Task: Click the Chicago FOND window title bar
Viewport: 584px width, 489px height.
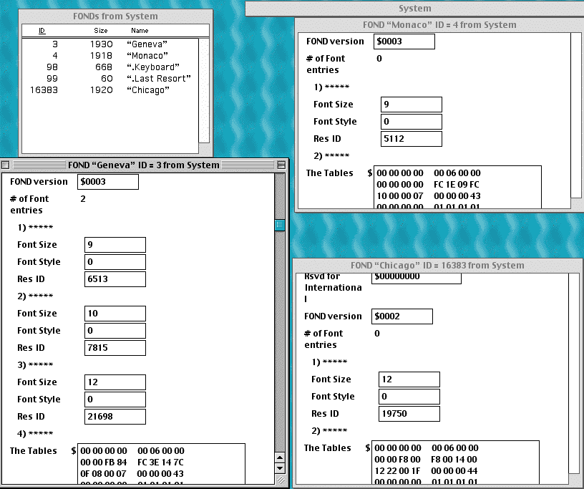Action: click(x=437, y=266)
